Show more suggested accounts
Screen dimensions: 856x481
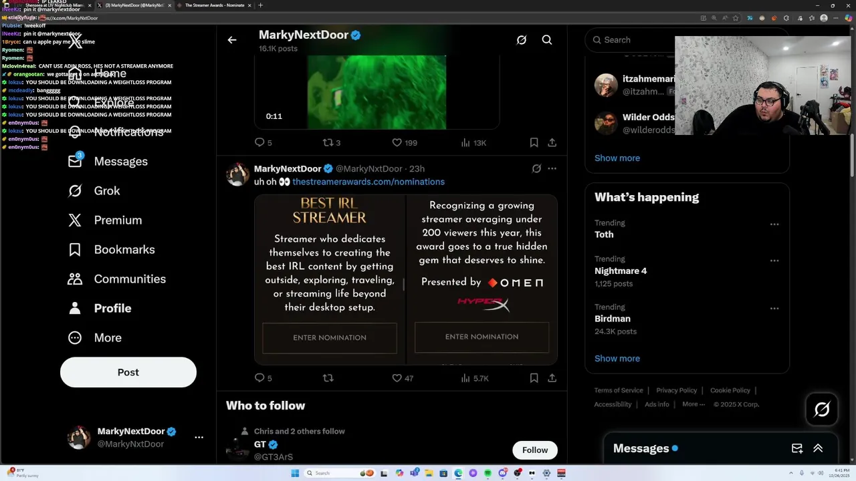click(x=617, y=158)
